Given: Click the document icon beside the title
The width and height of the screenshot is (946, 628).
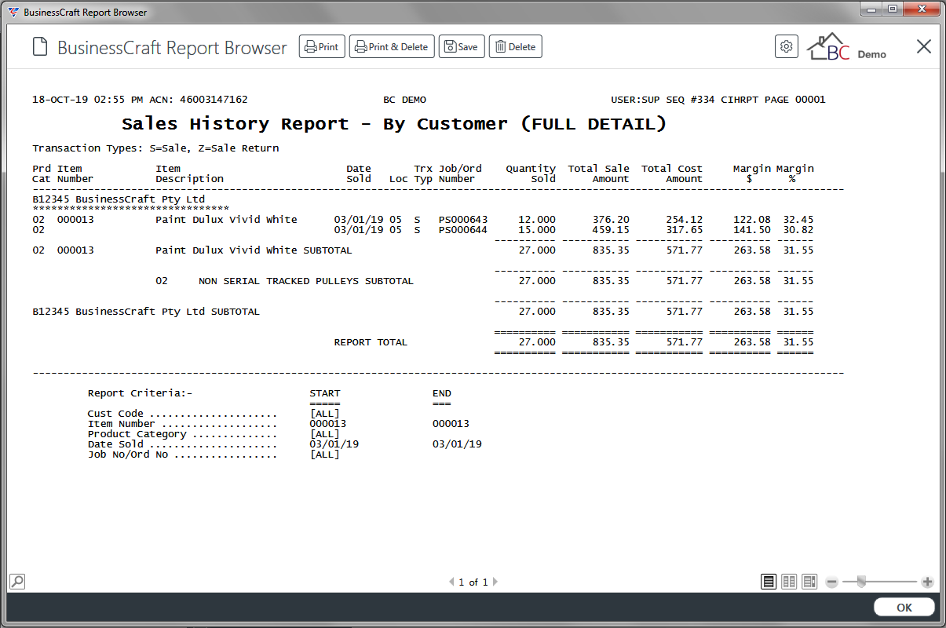Looking at the screenshot, I should [x=40, y=47].
